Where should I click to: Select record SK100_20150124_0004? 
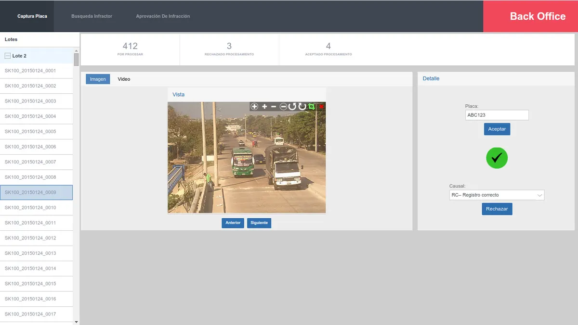coord(36,116)
